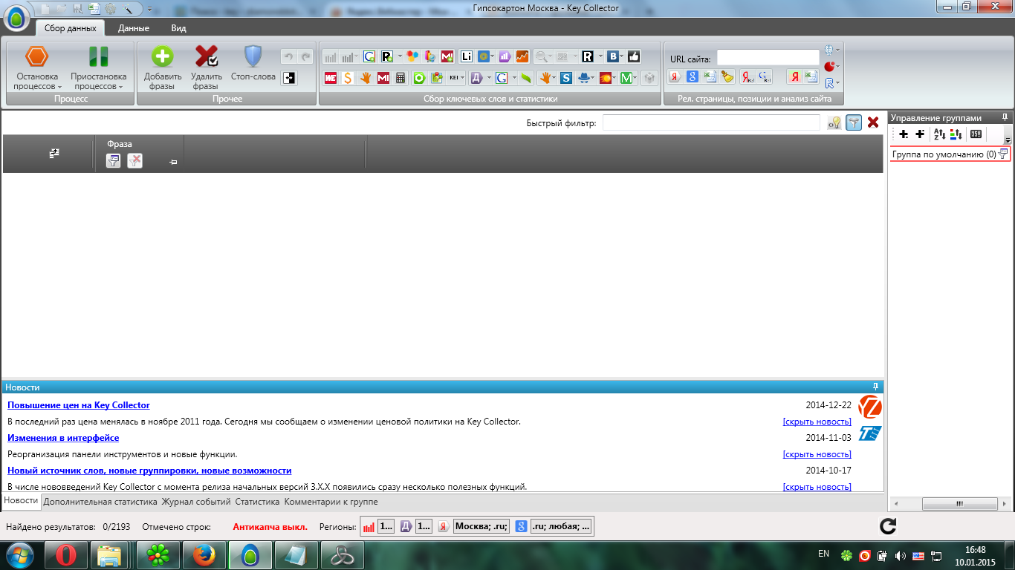The width and height of the screenshot is (1015, 570).
Task: Open the calculator icon tool
Action: [400, 77]
